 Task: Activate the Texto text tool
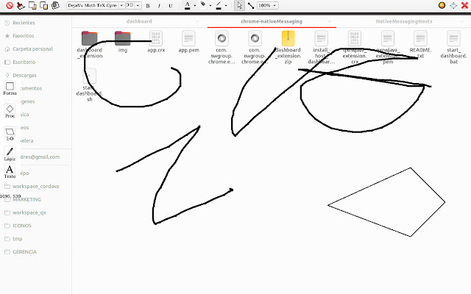pyautogui.click(x=10, y=171)
